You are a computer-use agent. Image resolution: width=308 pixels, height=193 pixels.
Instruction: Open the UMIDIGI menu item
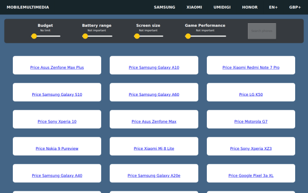click(222, 7)
